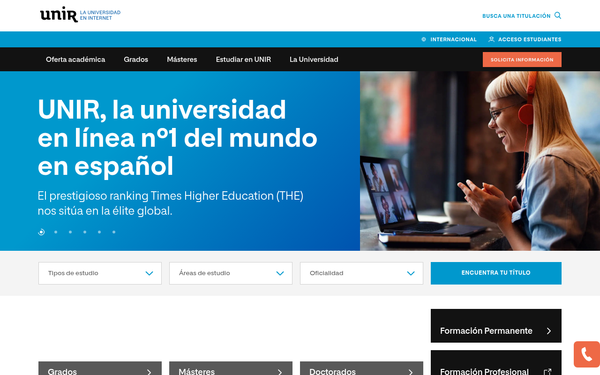
Task: Click the headline "UNIR, la universidad en línea"
Action: click(178, 137)
